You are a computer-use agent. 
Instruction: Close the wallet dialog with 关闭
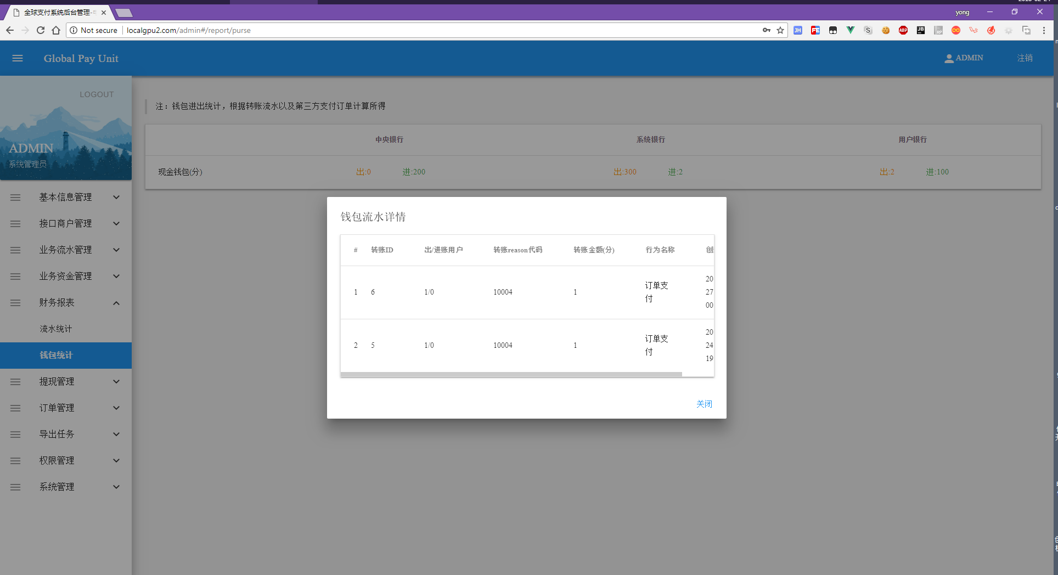pyautogui.click(x=704, y=404)
